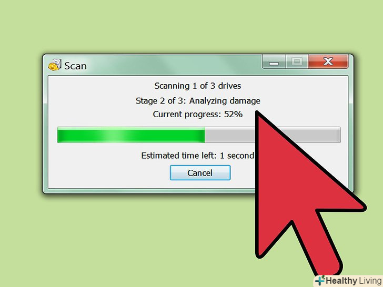Click the Healthy Living watermark text
The height and width of the screenshot is (287, 383).
pos(354,281)
